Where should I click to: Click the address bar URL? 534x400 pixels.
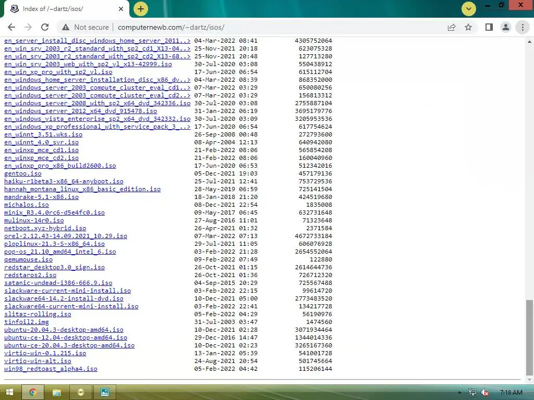click(x=171, y=27)
